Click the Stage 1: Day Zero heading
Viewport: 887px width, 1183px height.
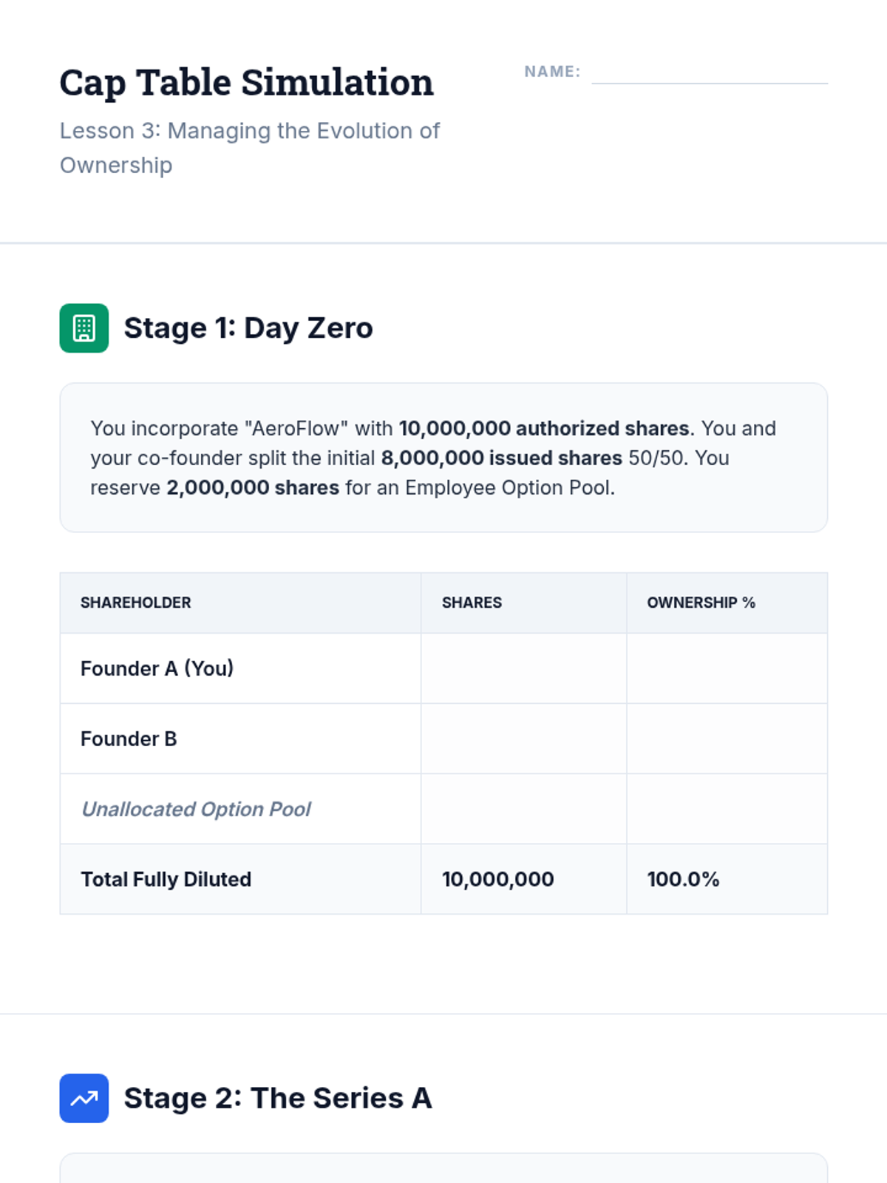tap(248, 328)
